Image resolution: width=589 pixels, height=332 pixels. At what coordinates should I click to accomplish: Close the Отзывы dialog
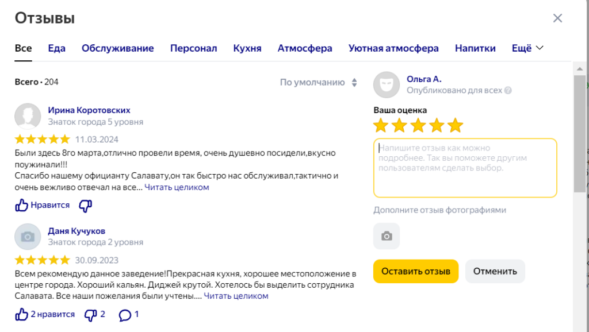coord(557,18)
